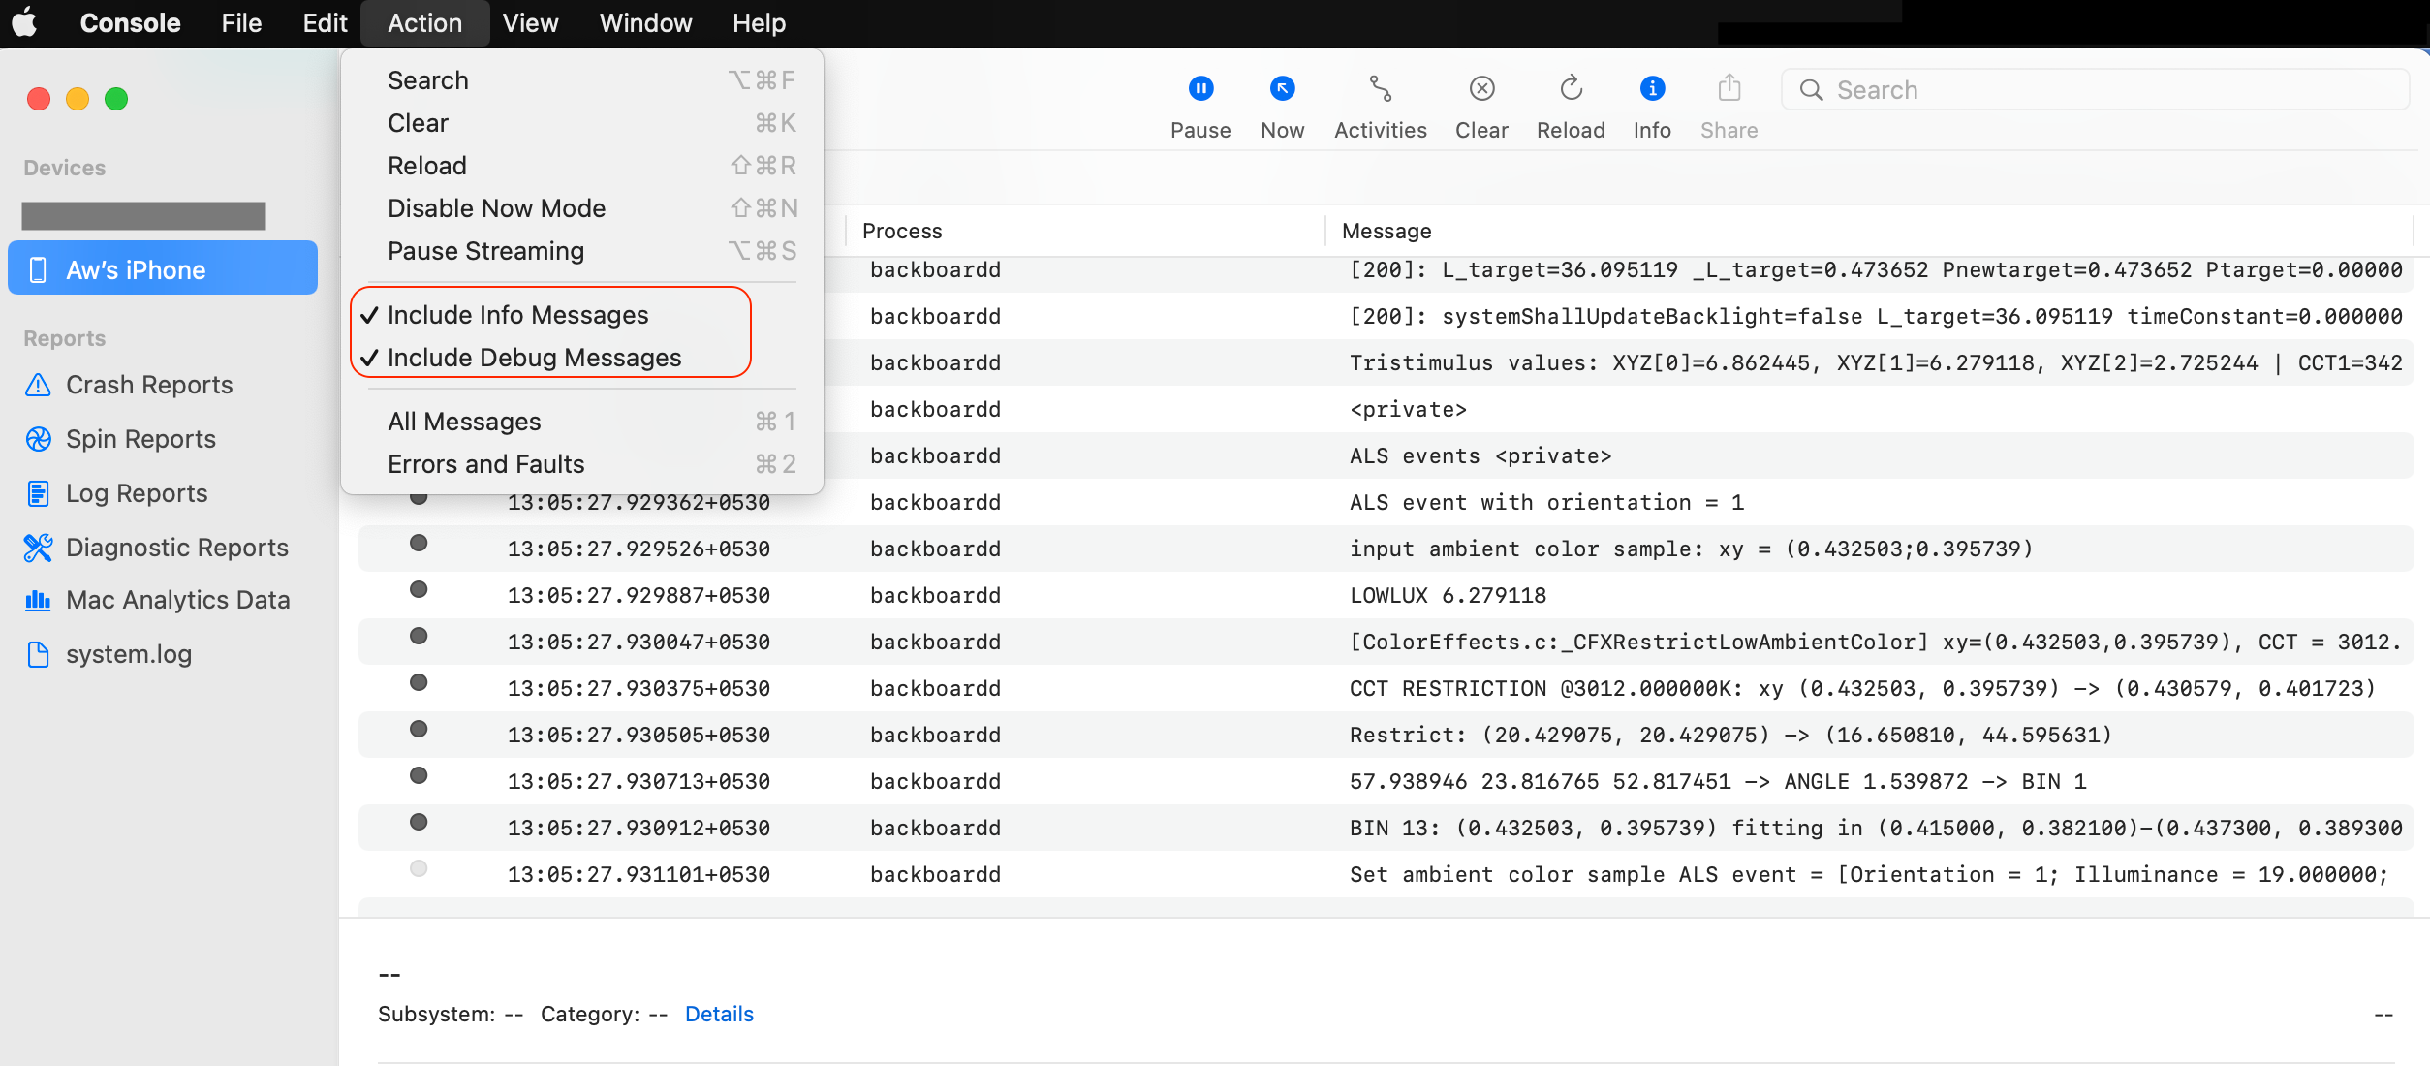Reload messages using the Reload toolbar icon
Viewport: 2430px width, 1066px height.
1571,89
